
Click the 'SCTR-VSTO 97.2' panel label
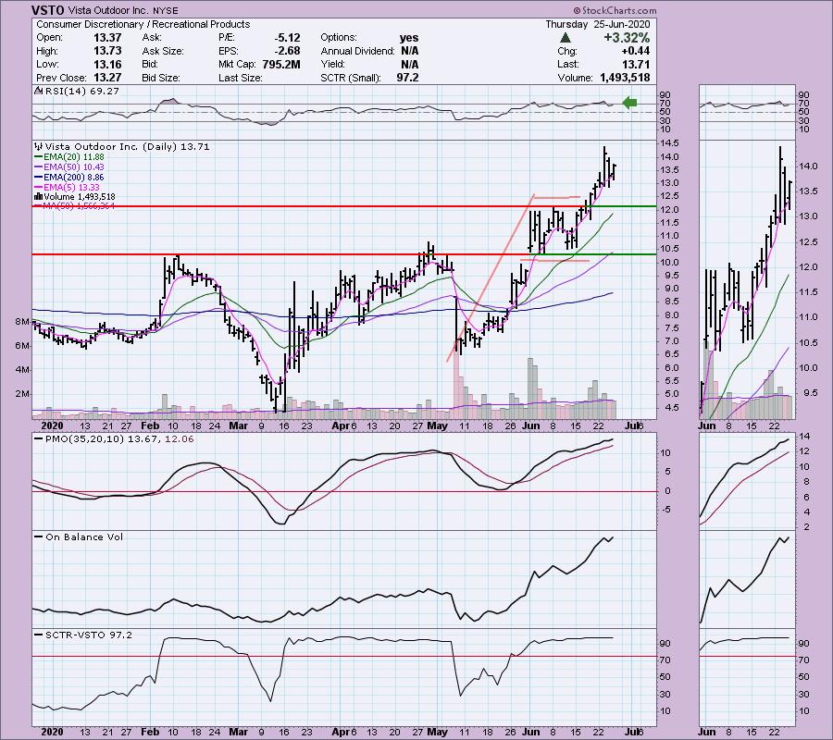88,635
